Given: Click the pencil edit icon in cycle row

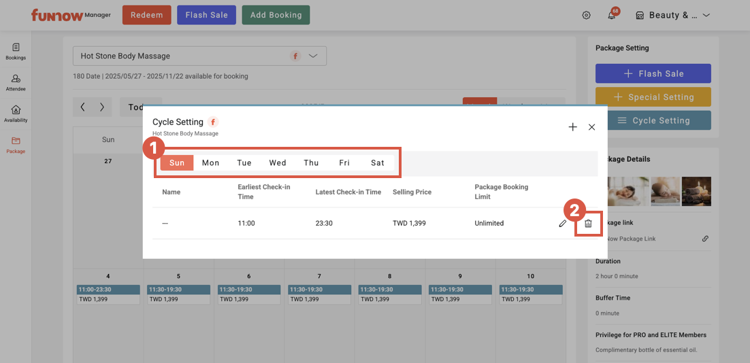Looking at the screenshot, I should click(562, 224).
